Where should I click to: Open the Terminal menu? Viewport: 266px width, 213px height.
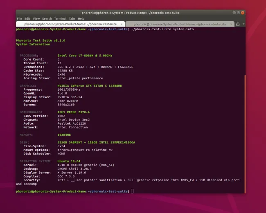(60, 19)
